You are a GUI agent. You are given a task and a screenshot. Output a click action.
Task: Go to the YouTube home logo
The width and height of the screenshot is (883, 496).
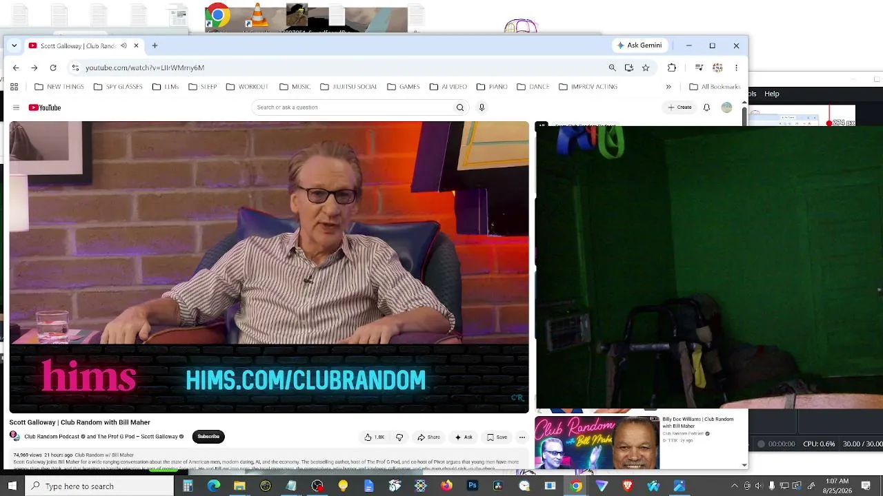45,107
